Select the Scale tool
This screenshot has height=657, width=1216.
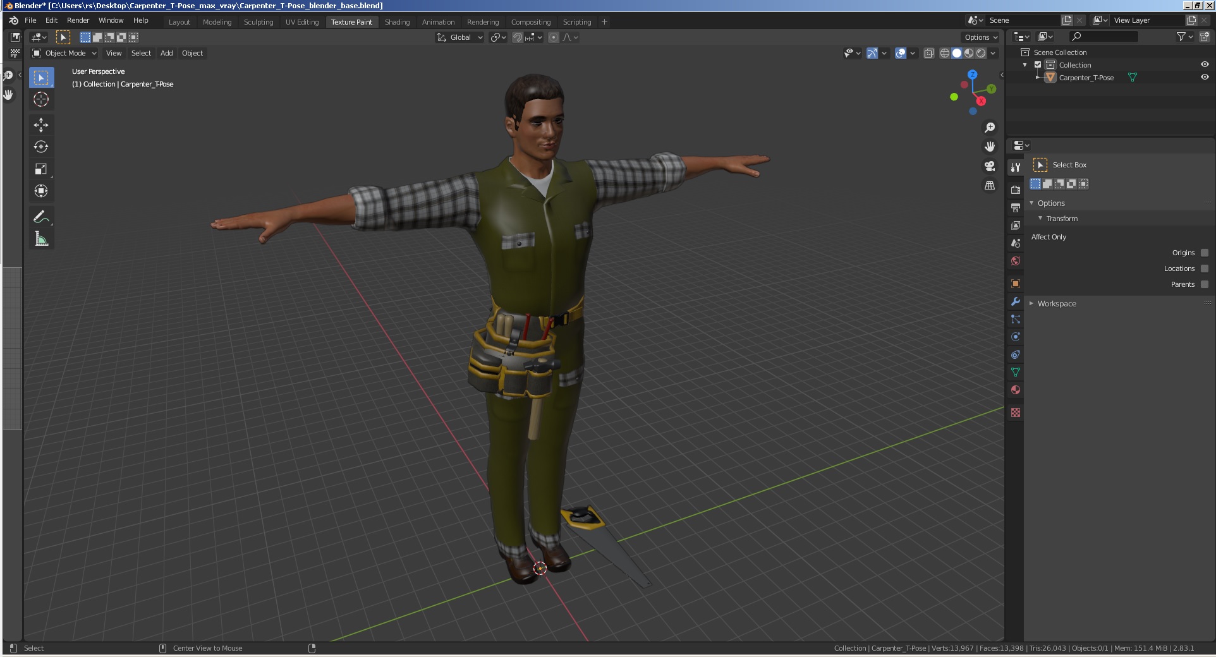coord(41,169)
